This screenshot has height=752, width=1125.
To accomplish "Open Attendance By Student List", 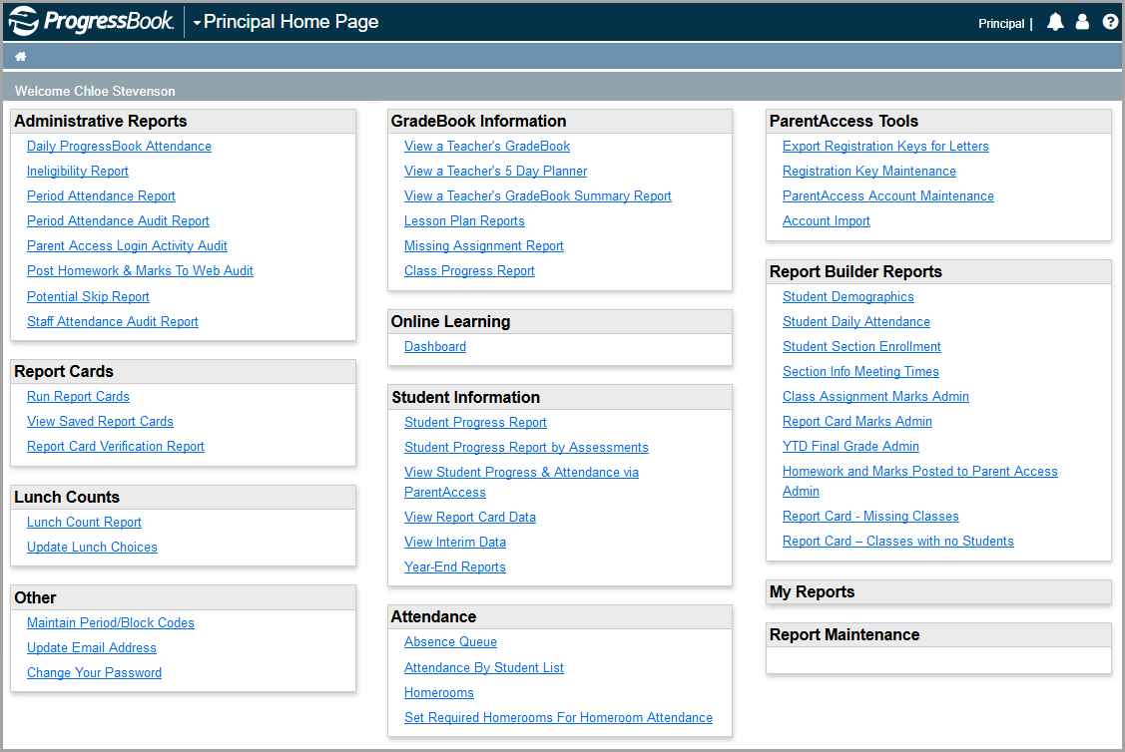I will 483,668.
